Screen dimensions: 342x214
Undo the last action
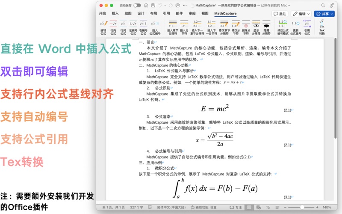coord(160,6)
